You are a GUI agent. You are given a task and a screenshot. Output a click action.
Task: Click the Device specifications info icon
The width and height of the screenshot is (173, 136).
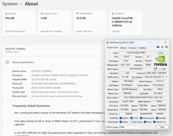7,62
